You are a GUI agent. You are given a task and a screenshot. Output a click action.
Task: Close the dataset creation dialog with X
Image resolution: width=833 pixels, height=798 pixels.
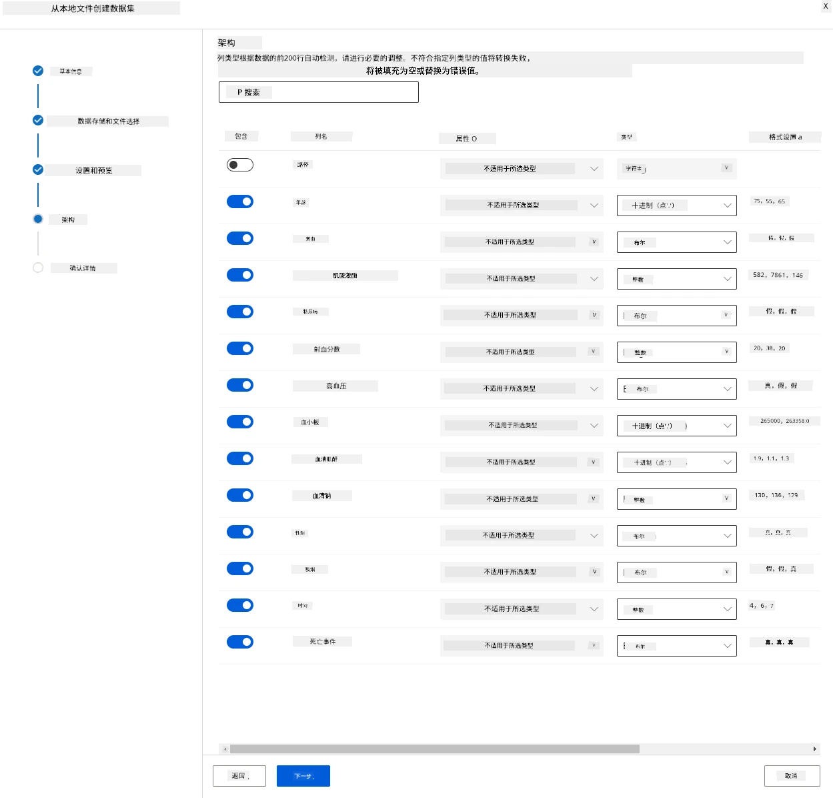click(826, 6)
